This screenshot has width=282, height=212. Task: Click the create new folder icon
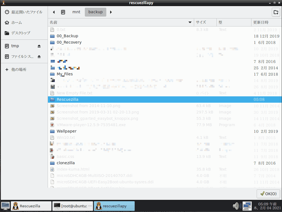coord(276,12)
